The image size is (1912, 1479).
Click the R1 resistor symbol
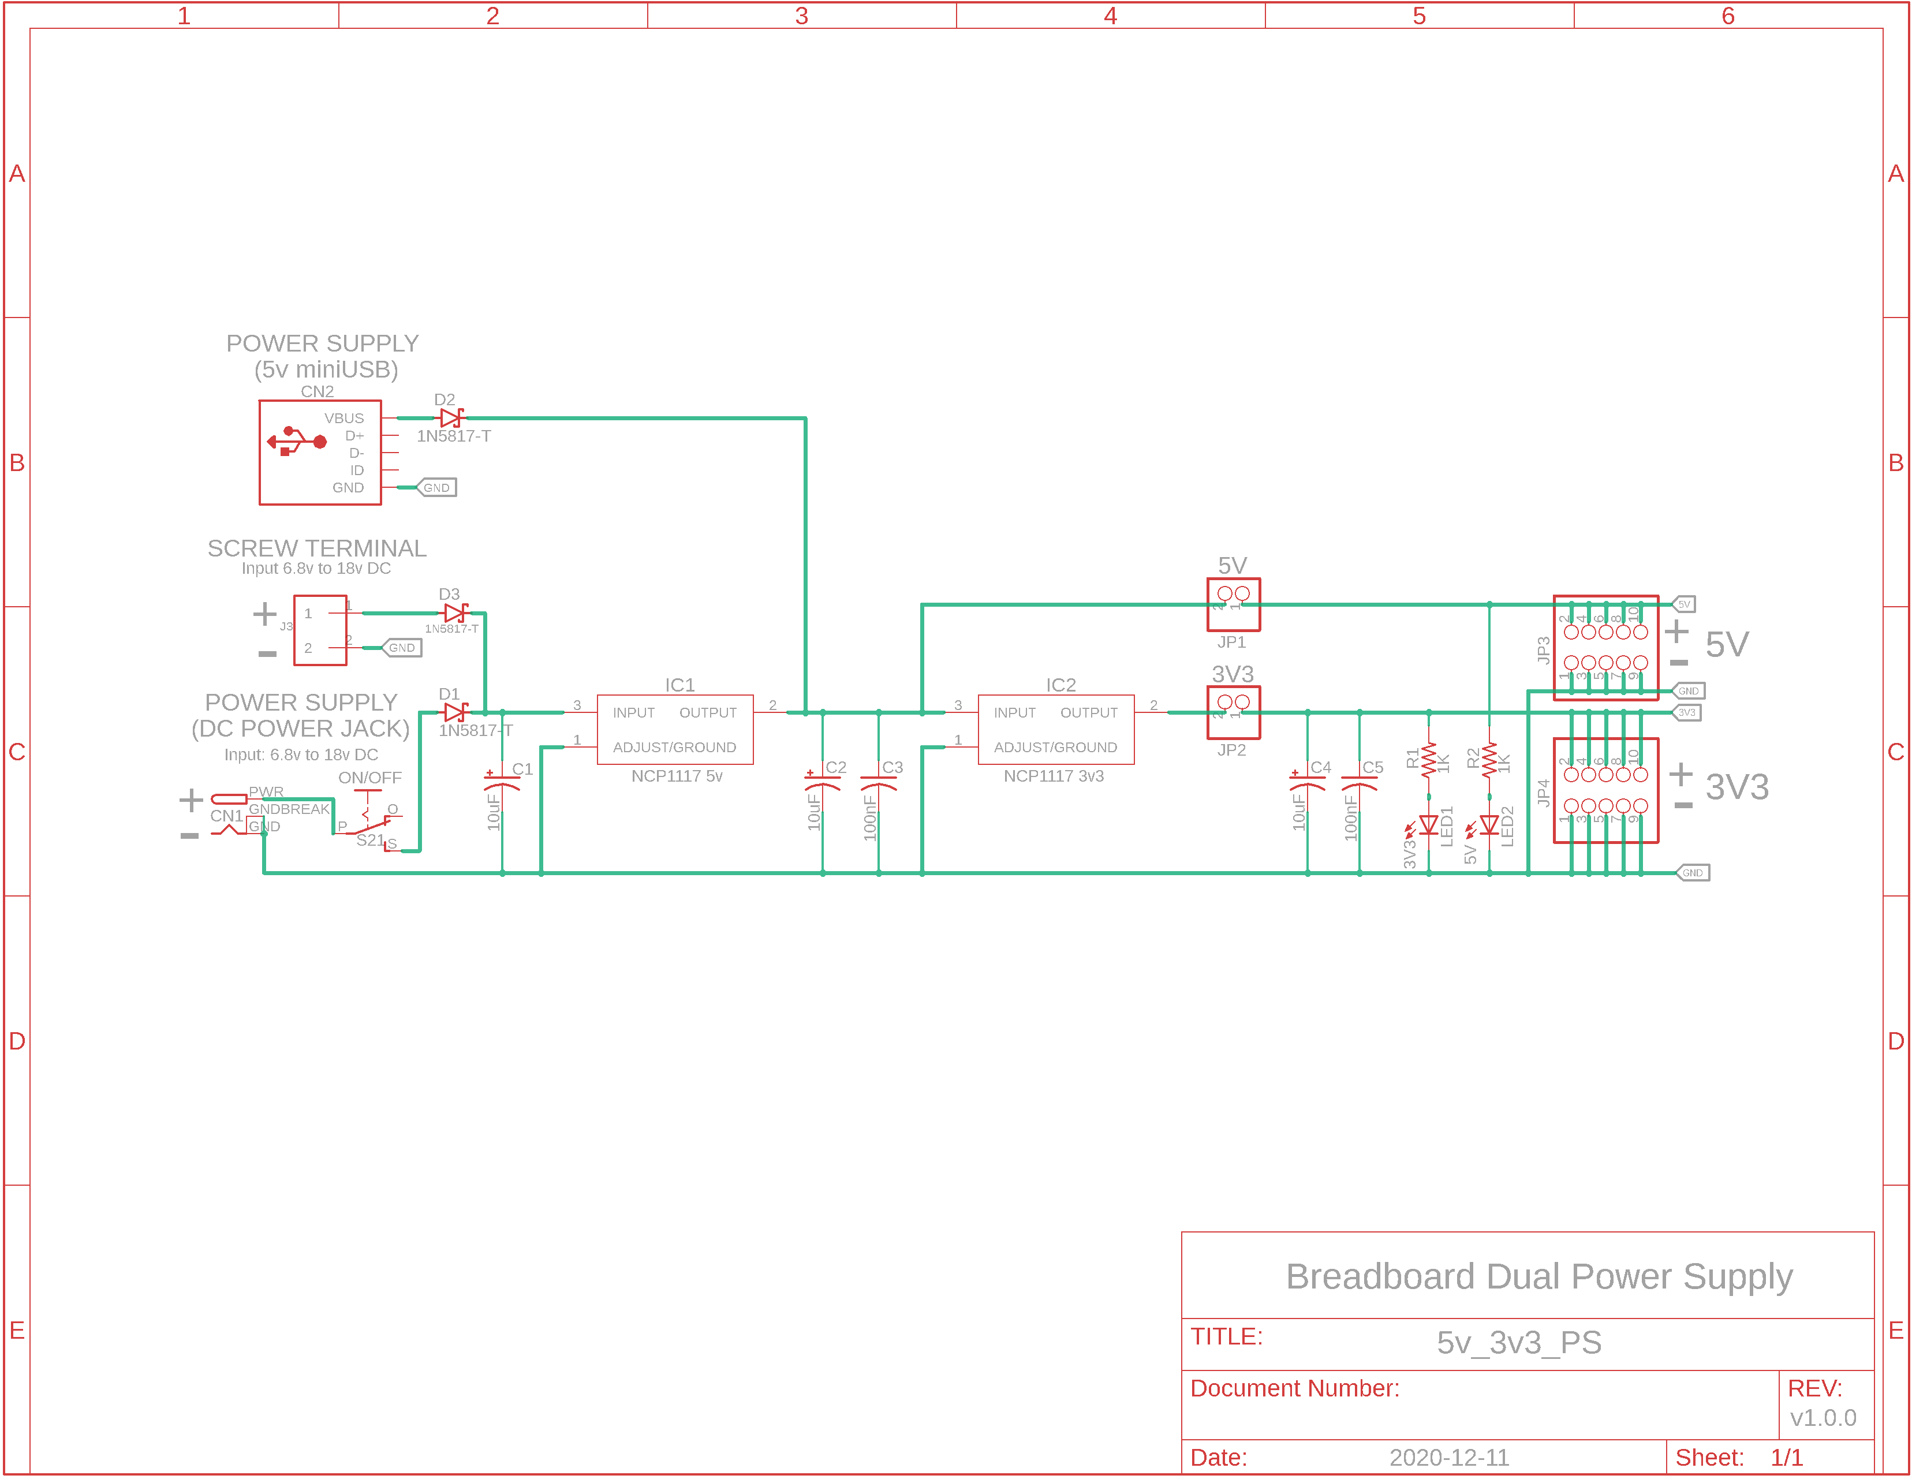tap(1429, 760)
